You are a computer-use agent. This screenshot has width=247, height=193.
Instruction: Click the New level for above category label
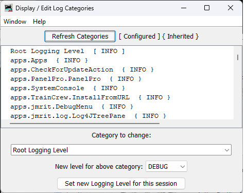pyautogui.click(x=99, y=167)
